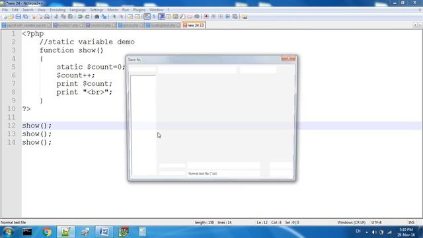This screenshot has width=423, height=238.
Task: Click the Stop recording macro icon
Action: tap(213, 17)
